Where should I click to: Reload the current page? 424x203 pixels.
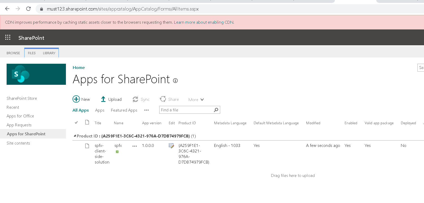[28, 9]
